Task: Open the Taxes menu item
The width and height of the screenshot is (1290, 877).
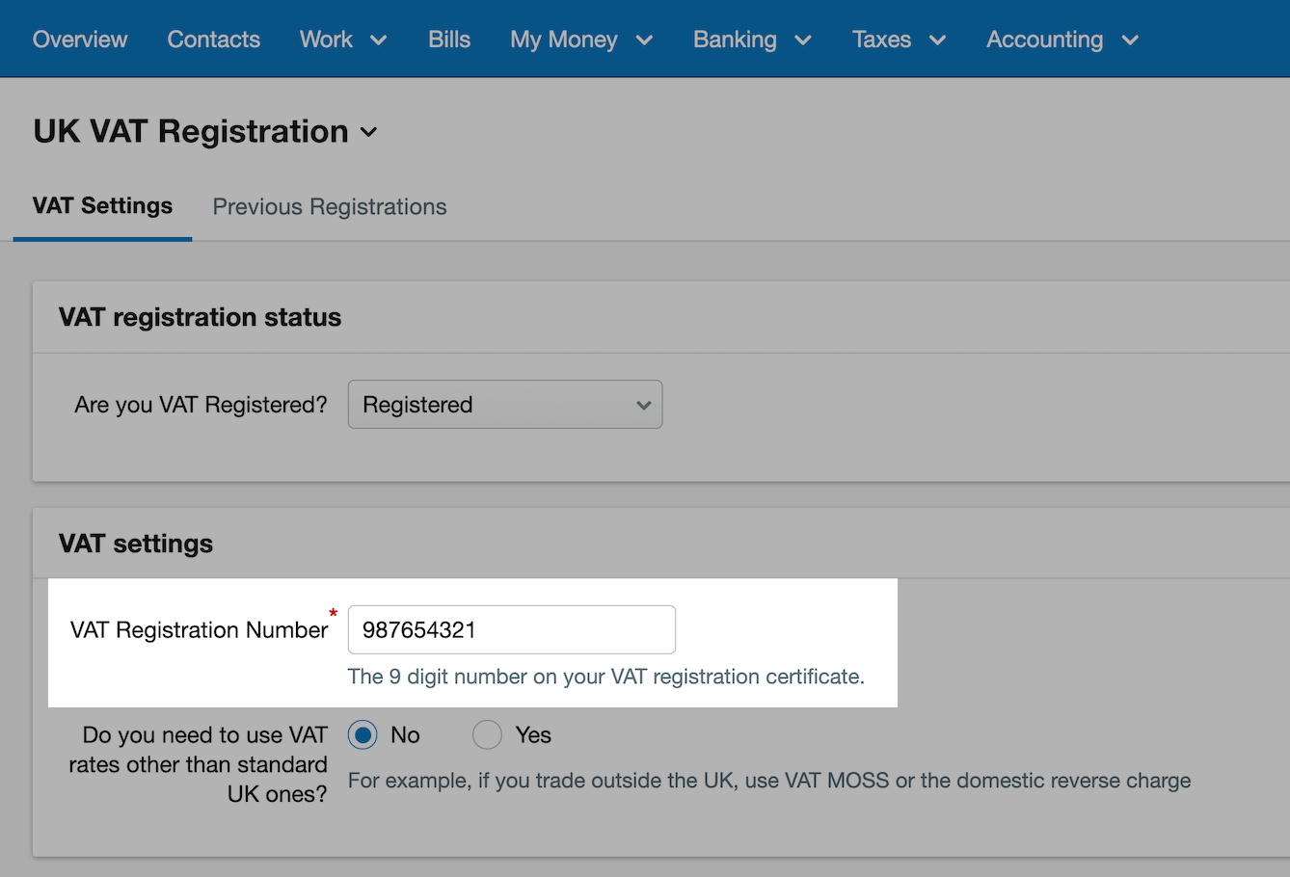Action: pyautogui.click(x=880, y=40)
